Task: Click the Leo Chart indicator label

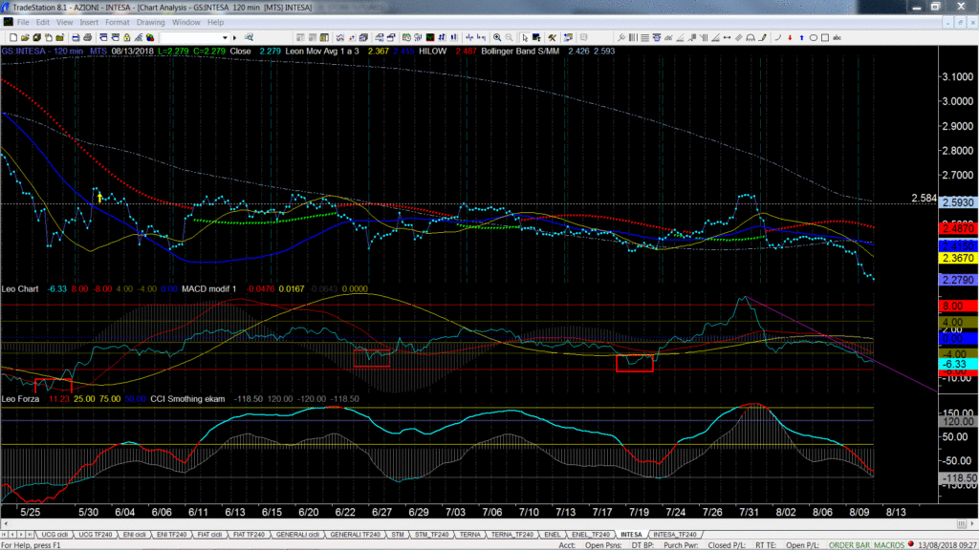Action: [x=20, y=288]
